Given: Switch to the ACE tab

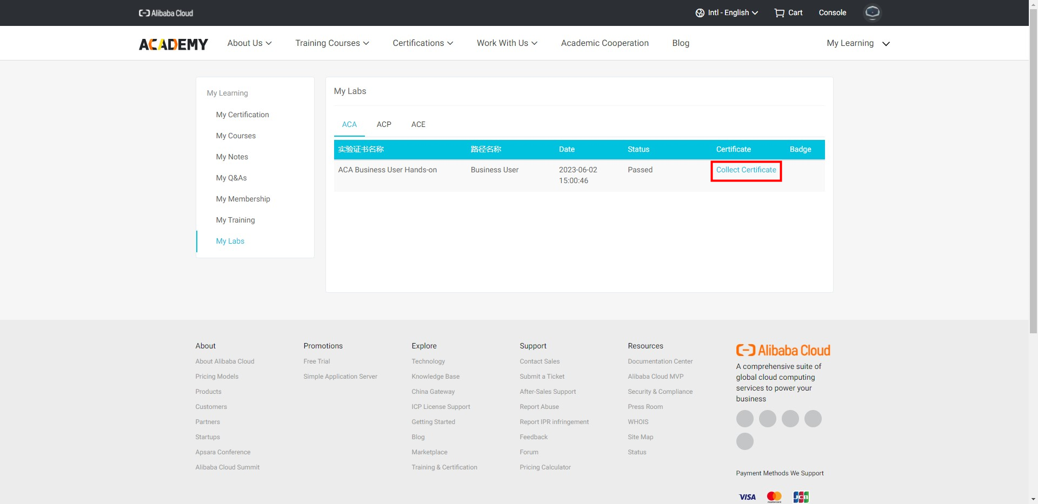Looking at the screenshot, I should 418,124.
